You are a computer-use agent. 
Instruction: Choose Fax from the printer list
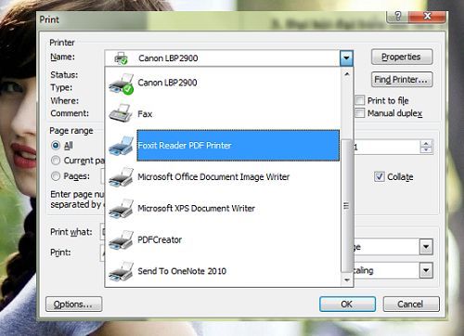point(224,114)
